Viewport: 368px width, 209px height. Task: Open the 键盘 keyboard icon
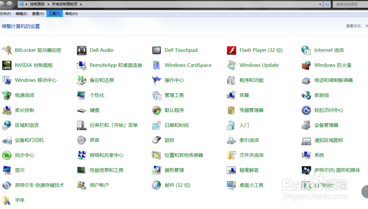click(x=82, y=110)
